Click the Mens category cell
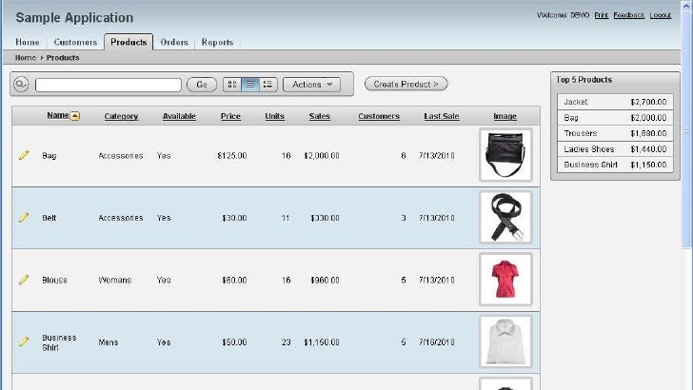 point(109,342)
